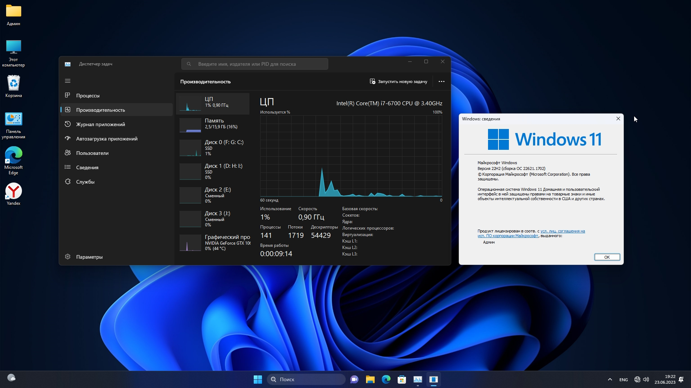Open Task Manager settings (Параметры)

[x=89, y=257]
